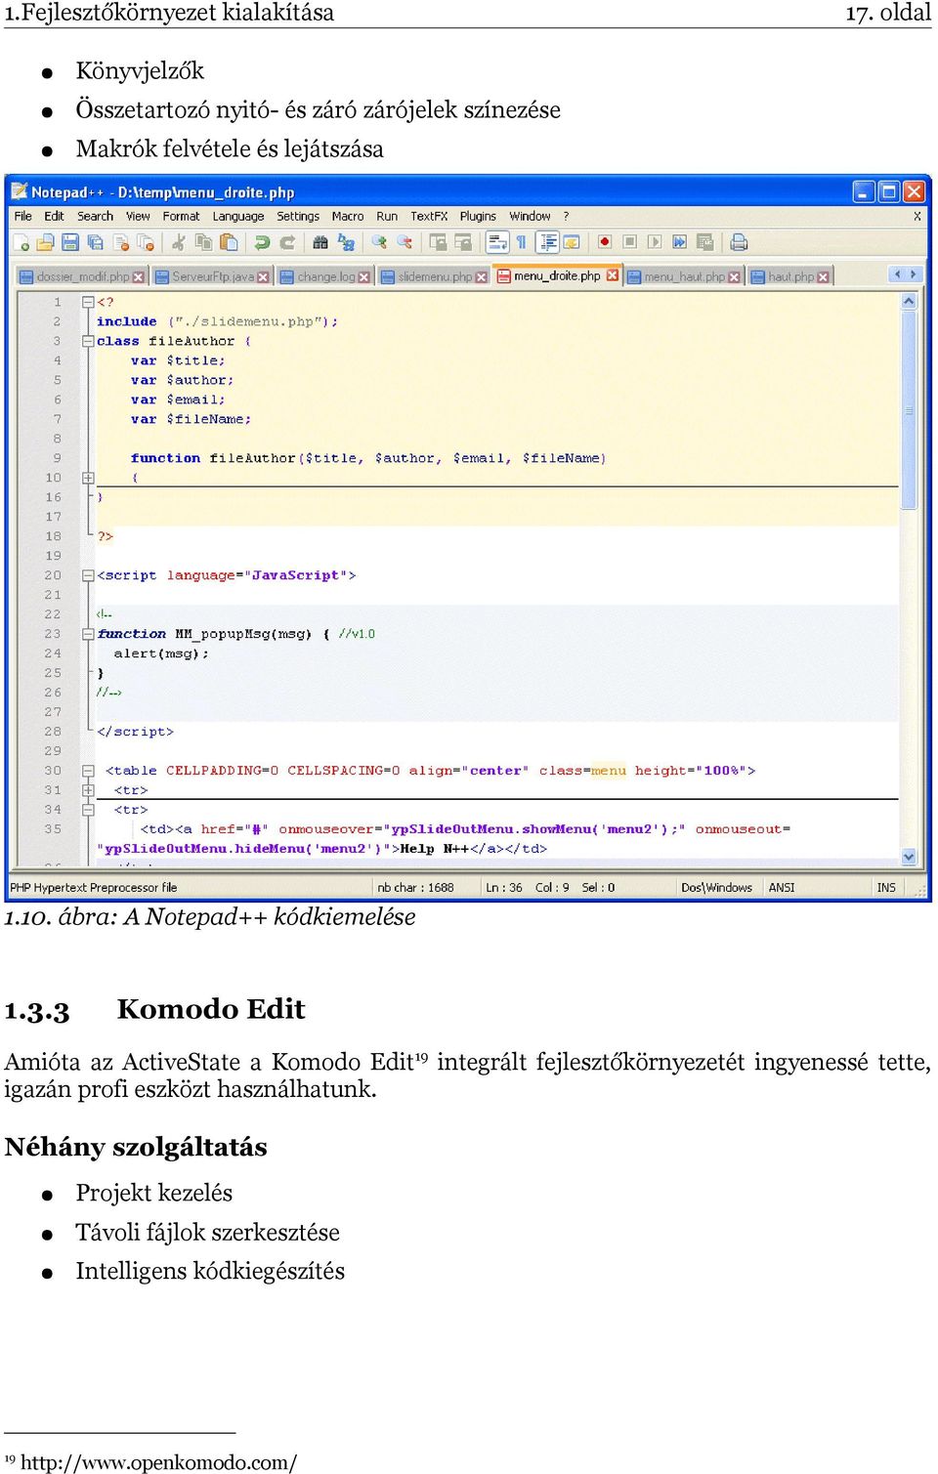Click the Copy toolbar icon
This screenshot has width=938, height=1474.
pyautogui.click(x=203, y=242)
